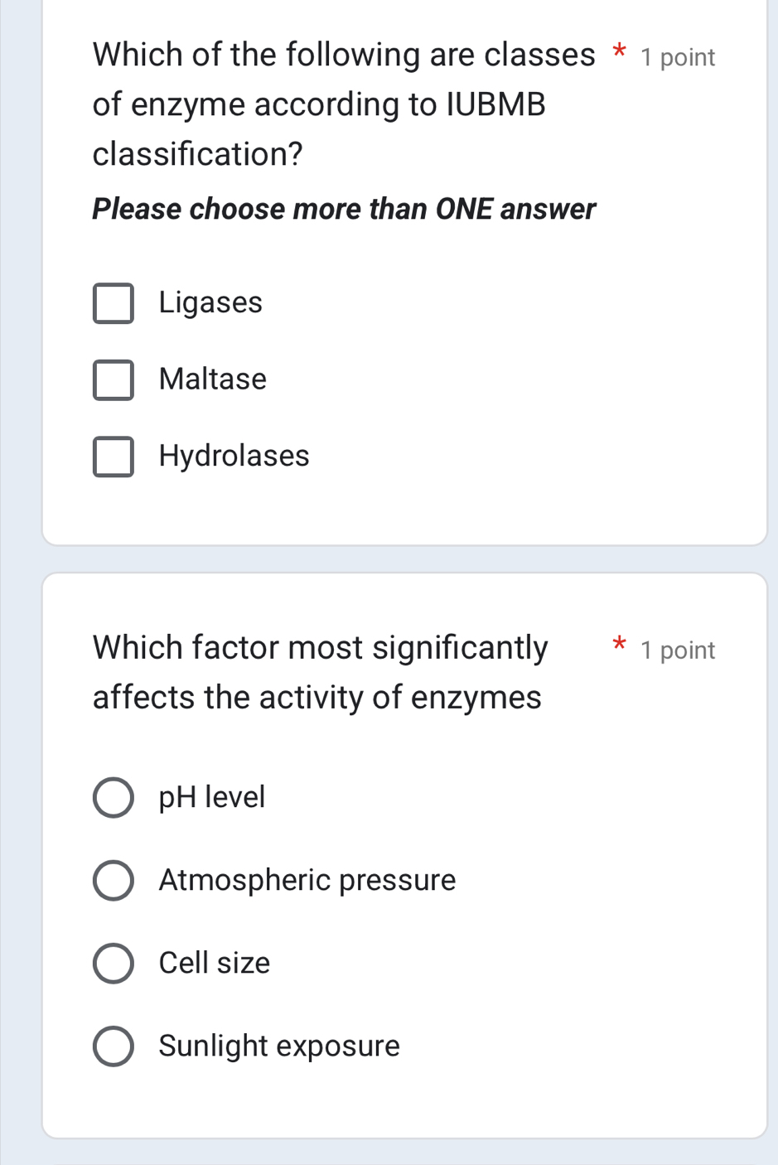Check the Ligases checkbox

click(x=114, y=303)
